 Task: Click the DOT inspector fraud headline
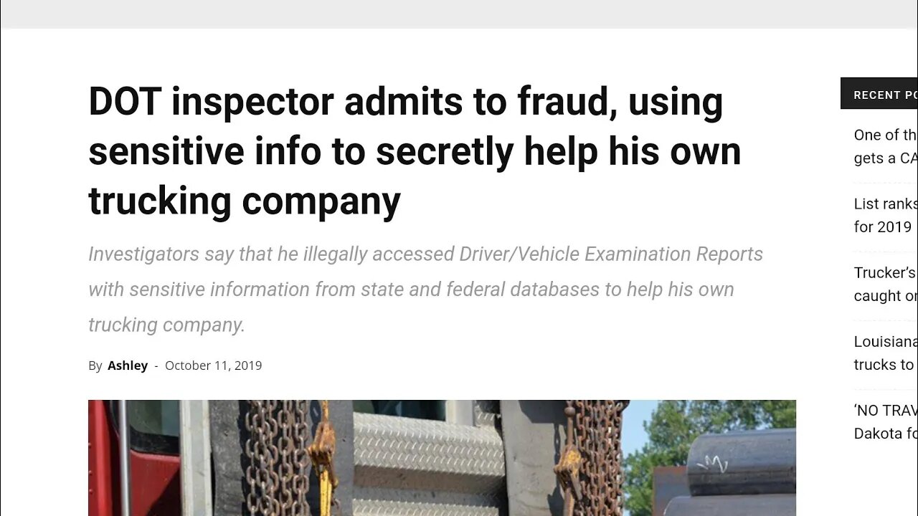point(414,151)
